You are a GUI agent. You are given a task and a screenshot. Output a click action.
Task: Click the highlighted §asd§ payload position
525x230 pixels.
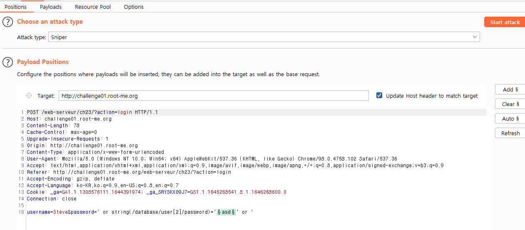(x=226, y=212)
